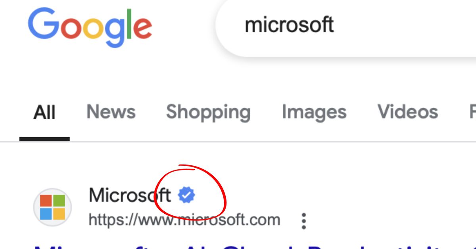Open the three-dot menu beside microsoft.com URL
The height and width of the screenshot is (249, 476).
(x=304, y=221)
